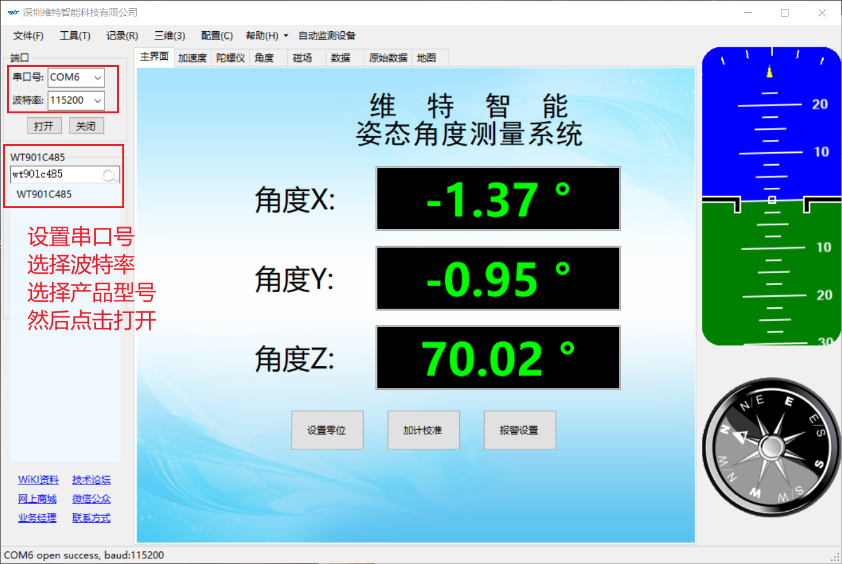Click the 角度X value -1.37 °
The width and height of the screenshot is (842, 564).
(x=498, y=199)
